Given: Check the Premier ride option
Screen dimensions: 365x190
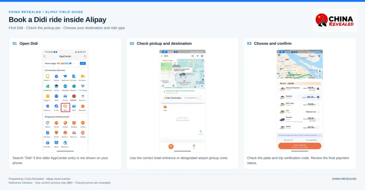Looking at the screenshot, I should pos(318,119).
